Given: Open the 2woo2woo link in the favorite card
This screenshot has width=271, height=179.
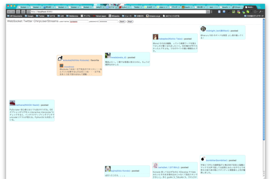Looking at the screenshot, I should click(69, 67).
